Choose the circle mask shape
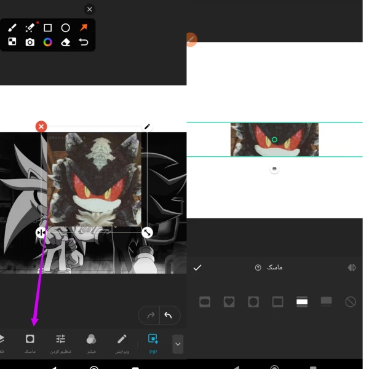The height and width of the screenshot is (369, 369). pyautogui.click(x=253, y=302)
